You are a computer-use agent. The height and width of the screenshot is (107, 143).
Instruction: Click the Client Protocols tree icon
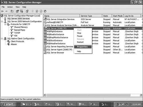point(9,41)
